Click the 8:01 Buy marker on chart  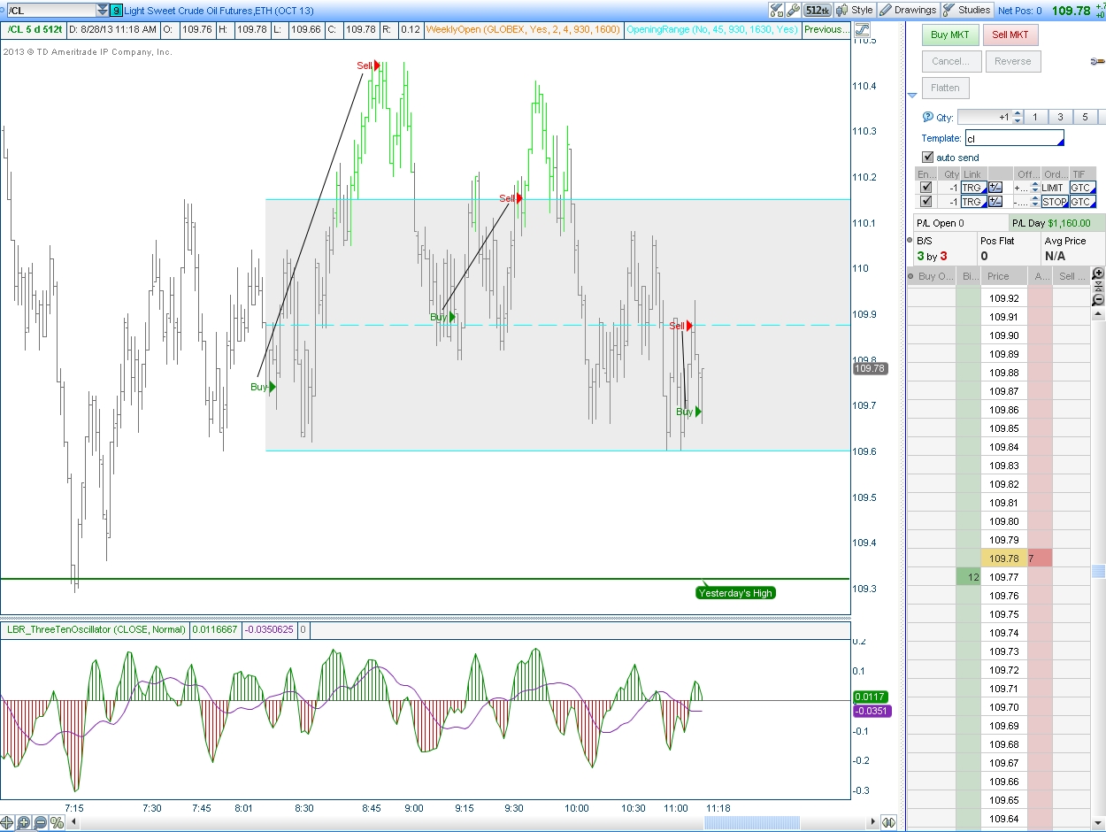coord(263,387)
